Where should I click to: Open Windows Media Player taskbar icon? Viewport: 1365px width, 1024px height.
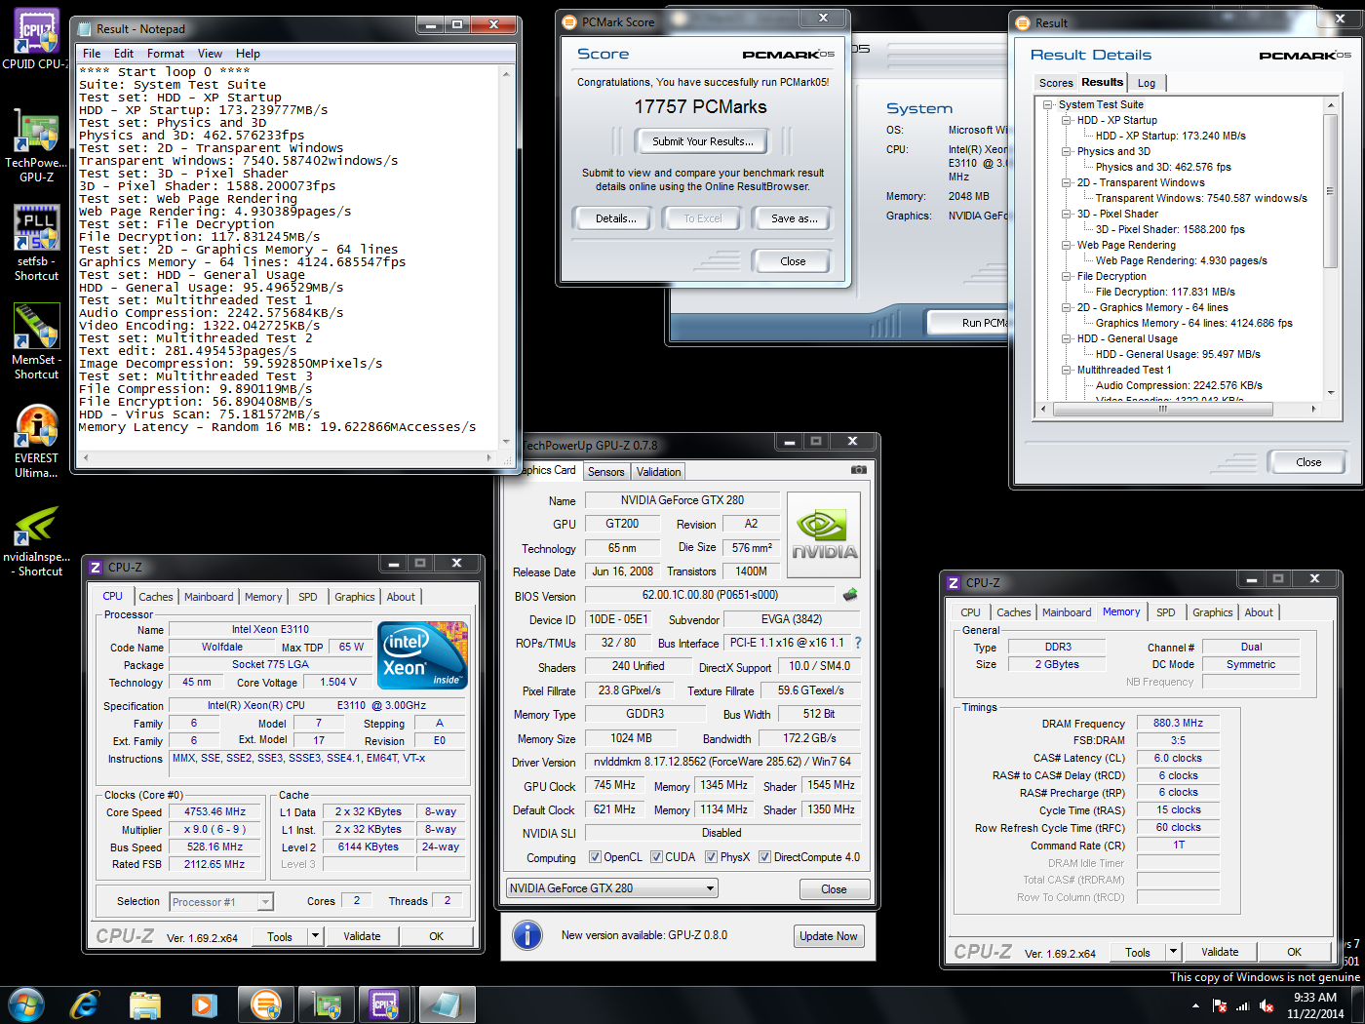(x=205, y=1004)
